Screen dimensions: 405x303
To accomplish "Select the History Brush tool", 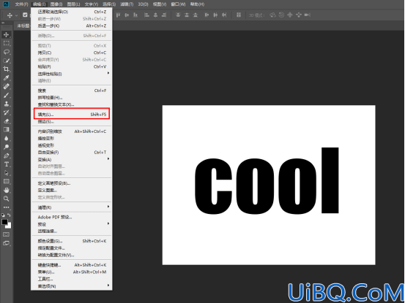I will tap(7, 112).
